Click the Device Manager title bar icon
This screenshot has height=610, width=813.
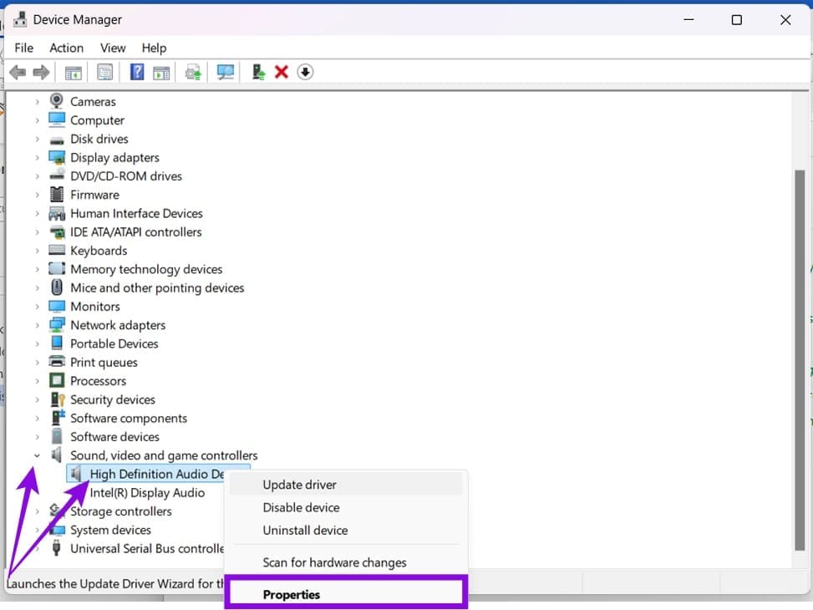[20, 19]
